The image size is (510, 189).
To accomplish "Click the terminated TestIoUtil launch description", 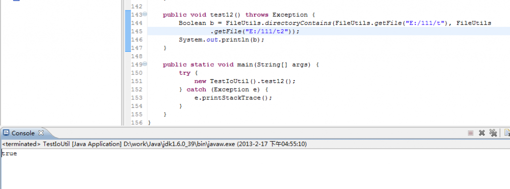I will point(154,144).
